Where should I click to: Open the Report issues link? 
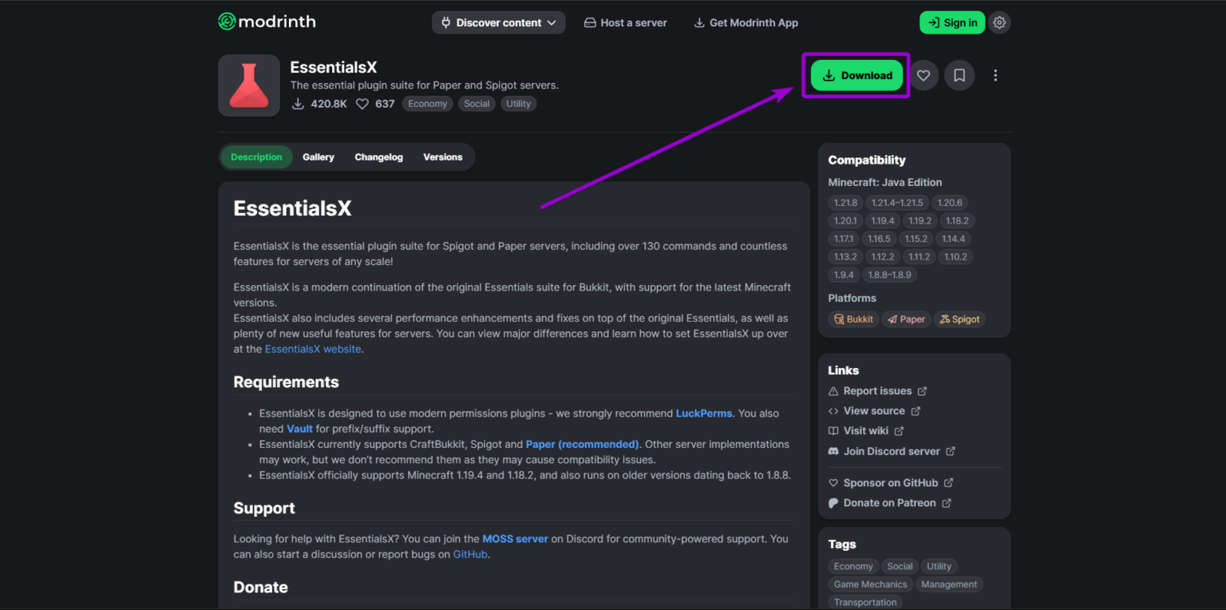[x=877, y=391]
